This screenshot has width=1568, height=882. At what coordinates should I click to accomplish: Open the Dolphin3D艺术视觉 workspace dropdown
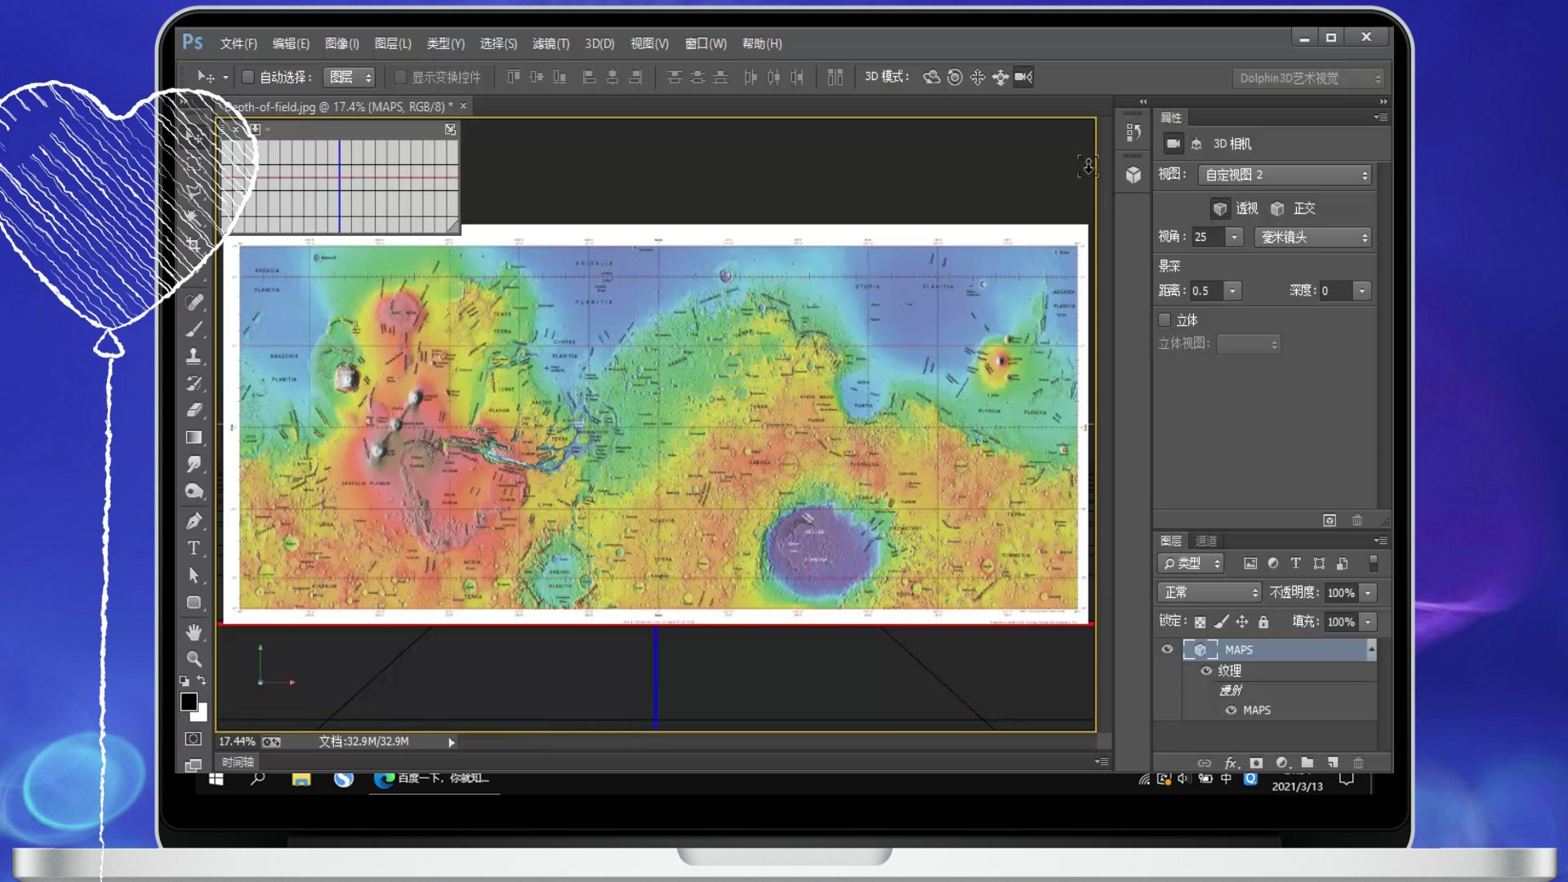(x=1310, y=78)
